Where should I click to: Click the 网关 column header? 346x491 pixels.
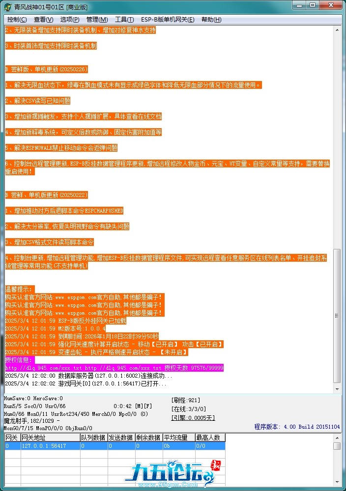point(13,437)
